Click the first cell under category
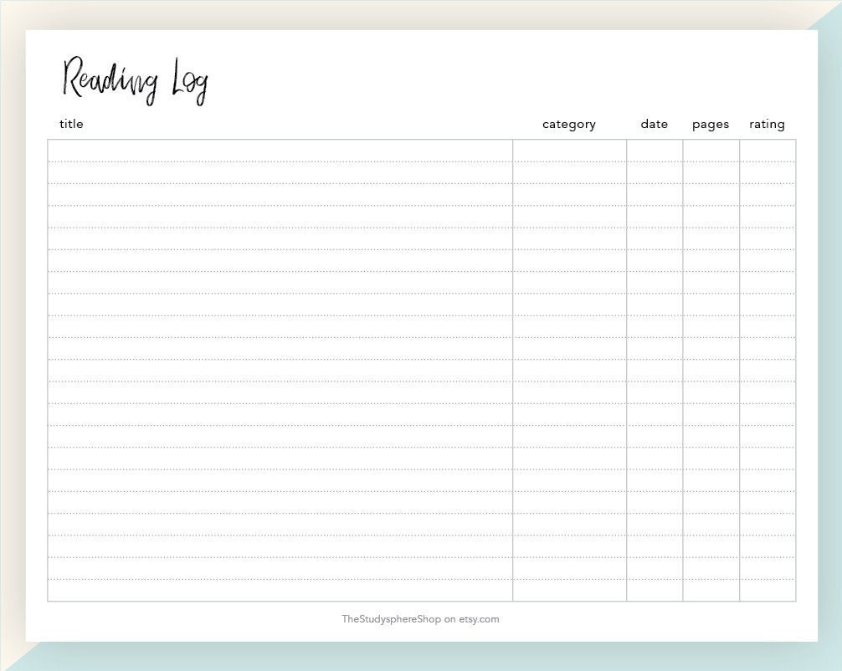 click(569, 151)
